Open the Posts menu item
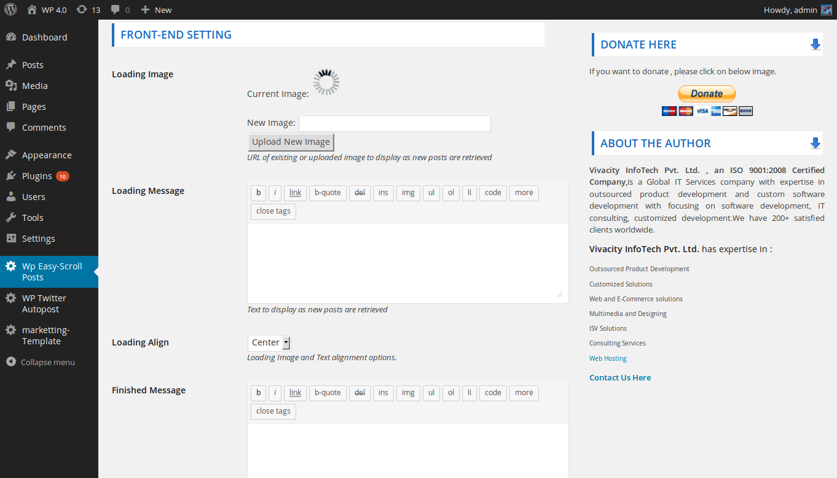The height and width of the screenshot is (478, 837). click(49, 65)
